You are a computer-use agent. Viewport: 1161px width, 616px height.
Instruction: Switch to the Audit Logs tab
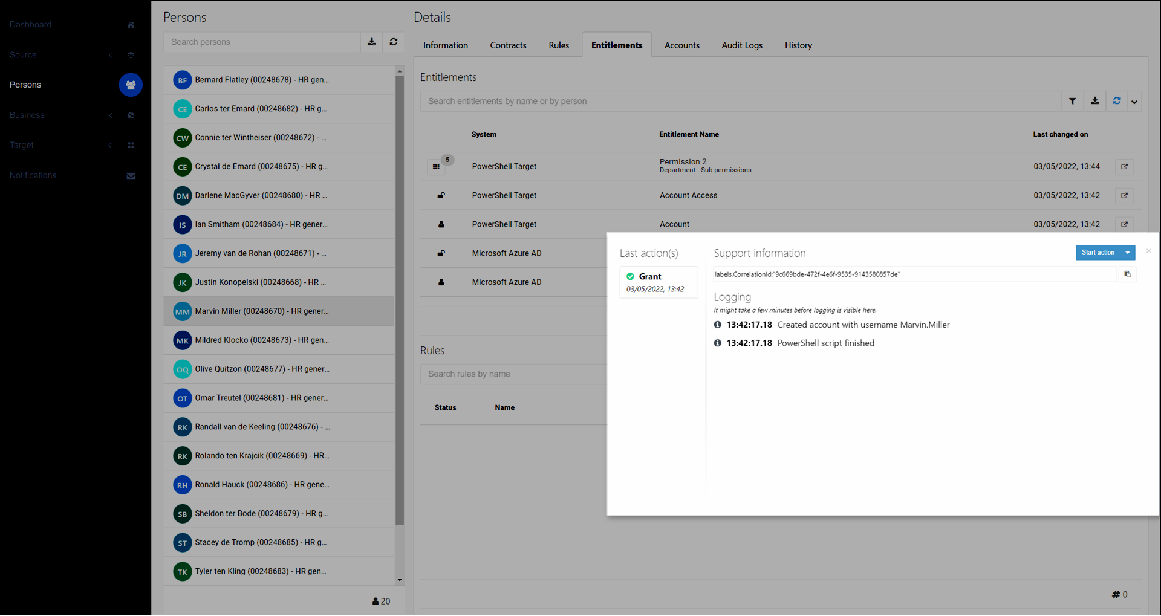point(742,45)
